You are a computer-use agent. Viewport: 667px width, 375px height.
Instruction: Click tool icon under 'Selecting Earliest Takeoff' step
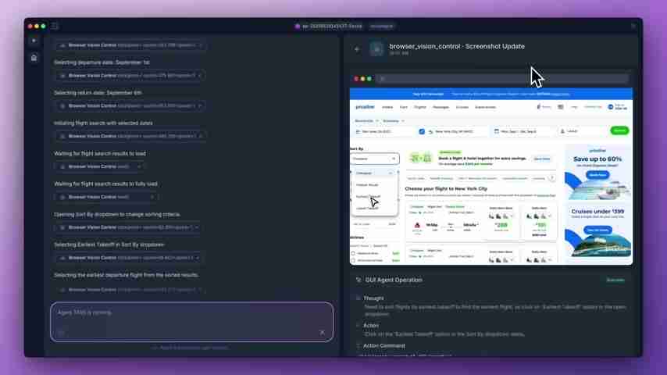(x=62, y=258)
